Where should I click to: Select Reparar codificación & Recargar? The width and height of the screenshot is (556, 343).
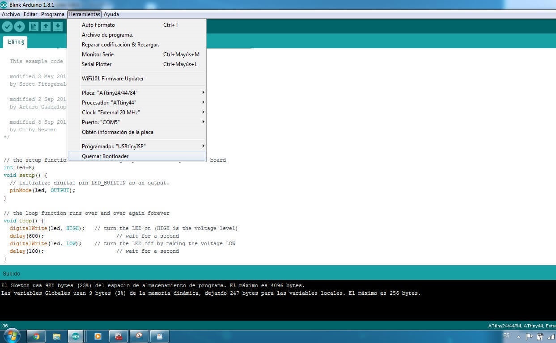[136, 45]
